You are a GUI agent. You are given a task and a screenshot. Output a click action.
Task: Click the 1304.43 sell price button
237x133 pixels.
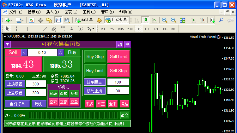[23, 64]
